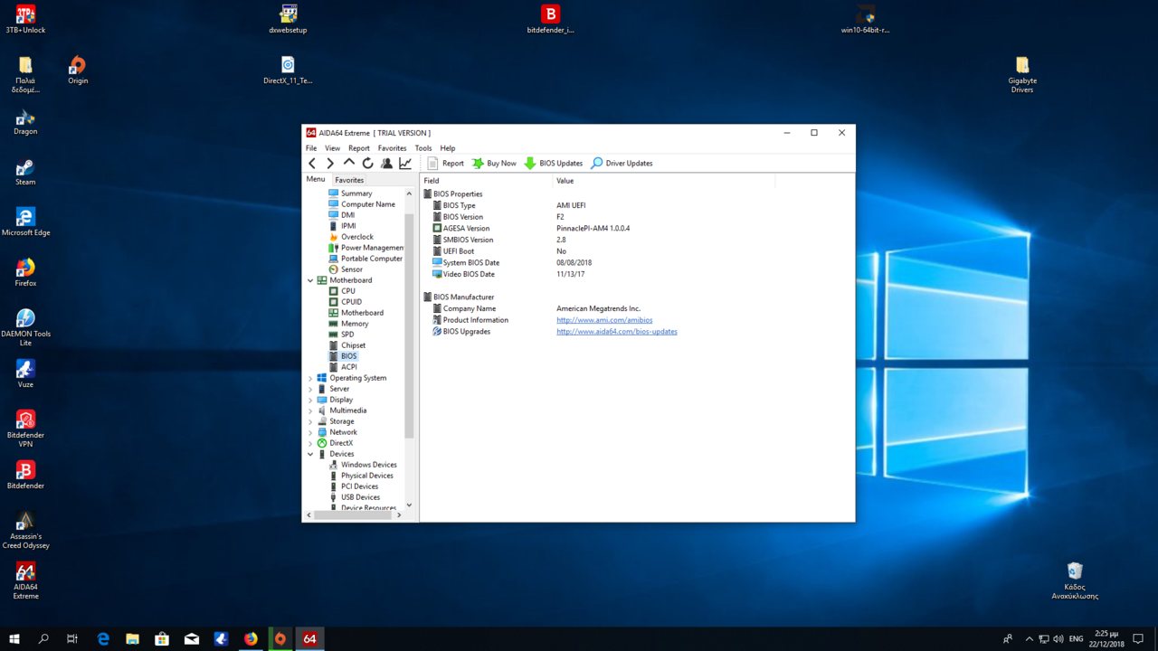
Task: Switch to the Menu tab
Action: 316,179
